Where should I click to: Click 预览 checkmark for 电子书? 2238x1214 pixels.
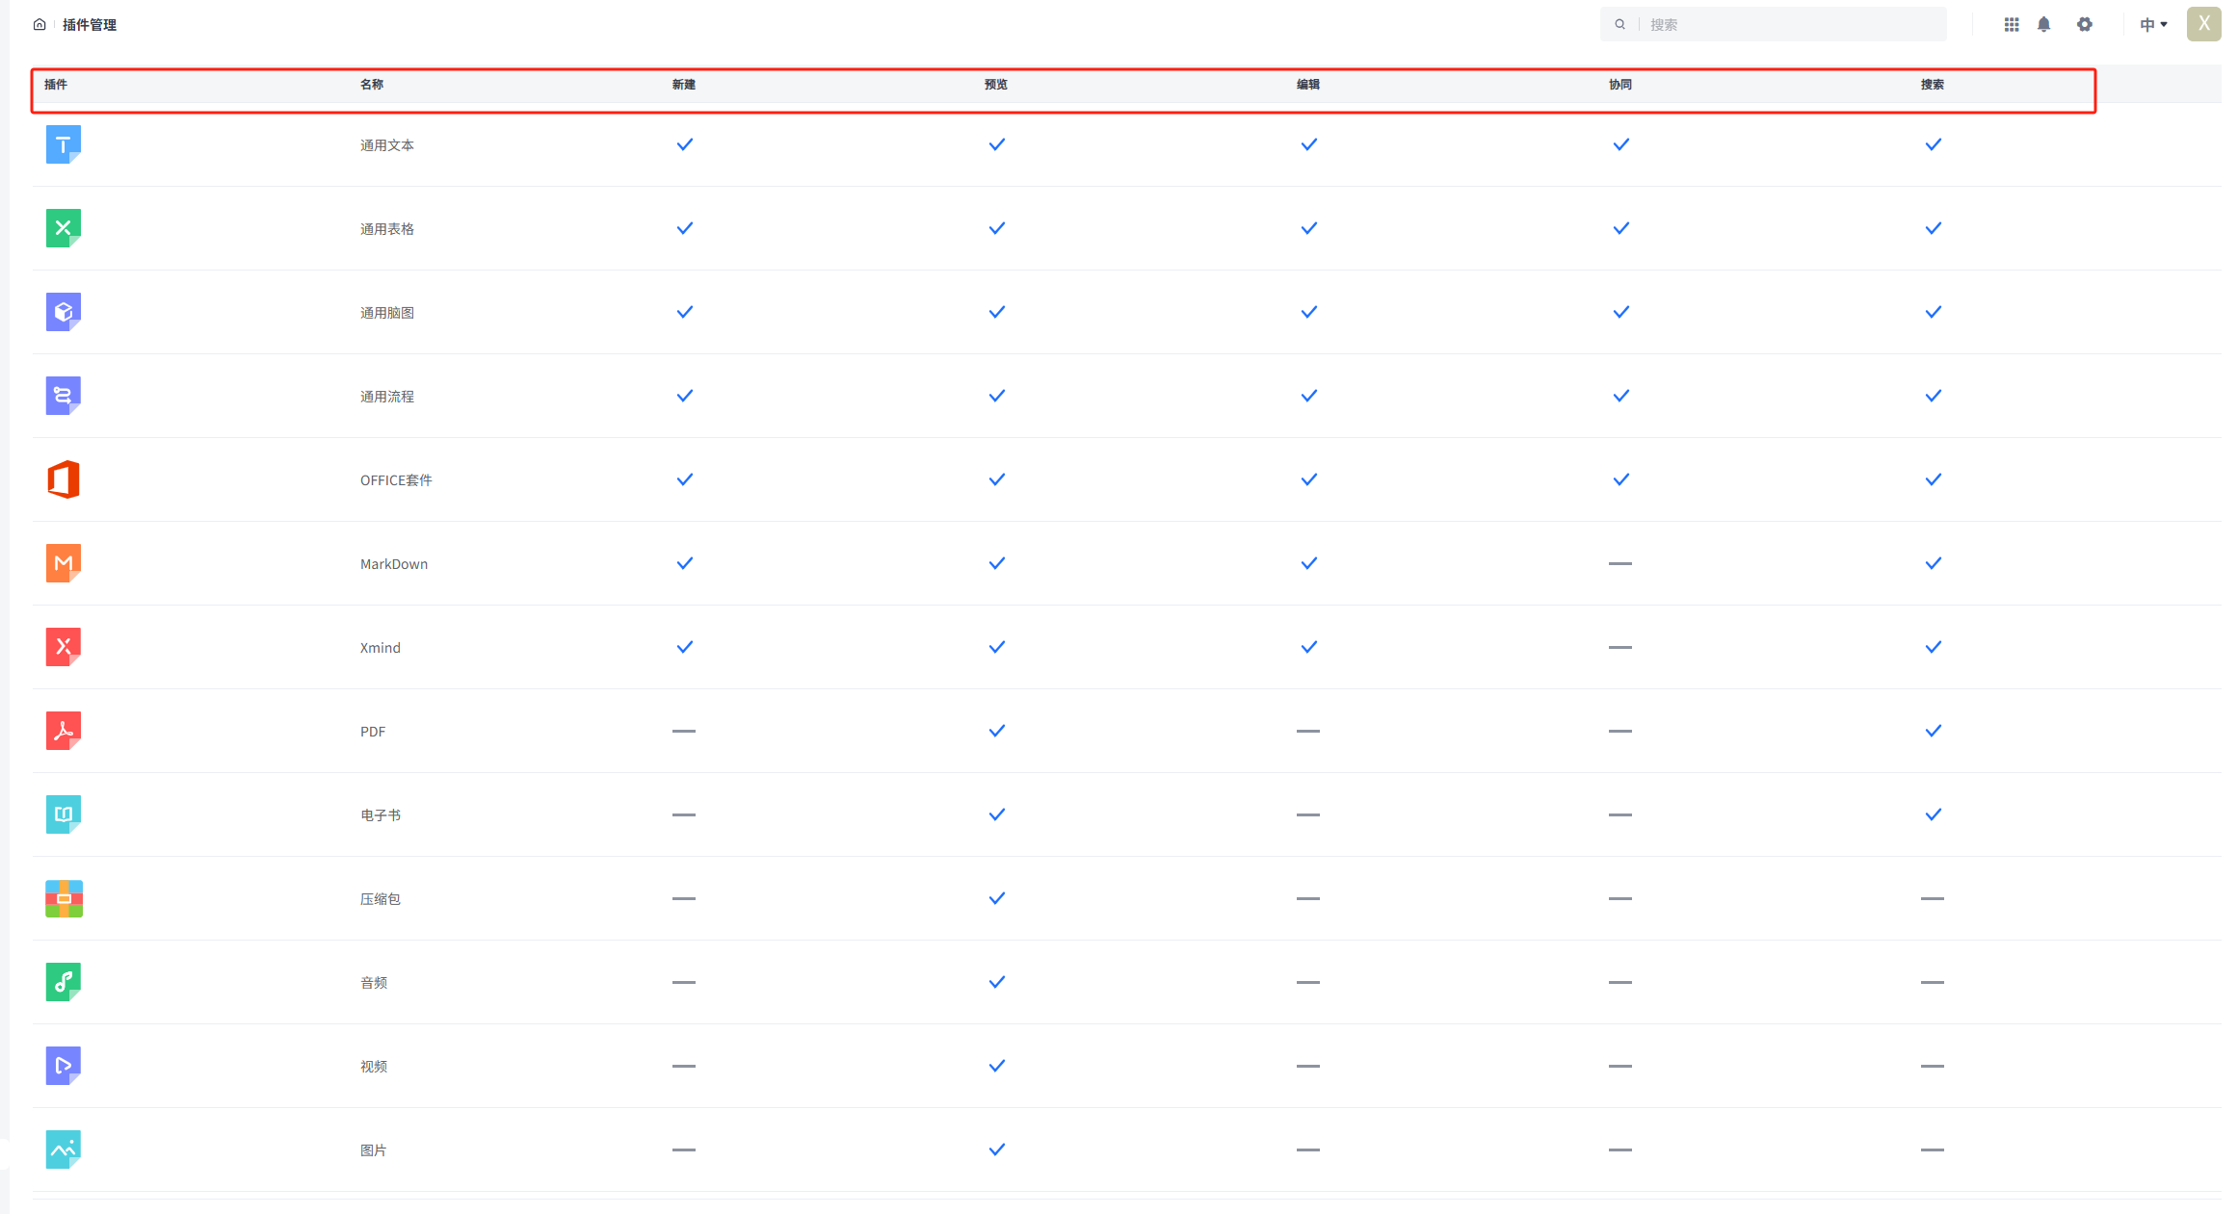click(x=997, y=814)
